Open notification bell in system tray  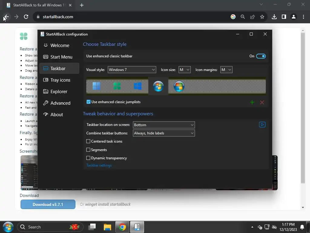coord(302,227)
